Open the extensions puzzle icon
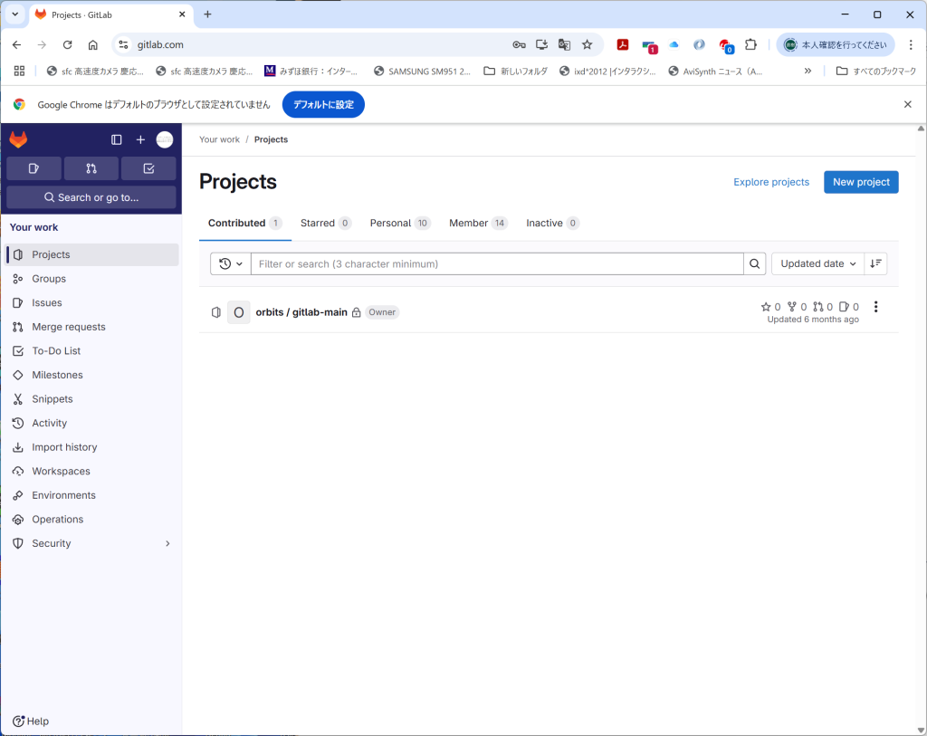This screenshot has height=736, width=927. [x=750, y=45]
